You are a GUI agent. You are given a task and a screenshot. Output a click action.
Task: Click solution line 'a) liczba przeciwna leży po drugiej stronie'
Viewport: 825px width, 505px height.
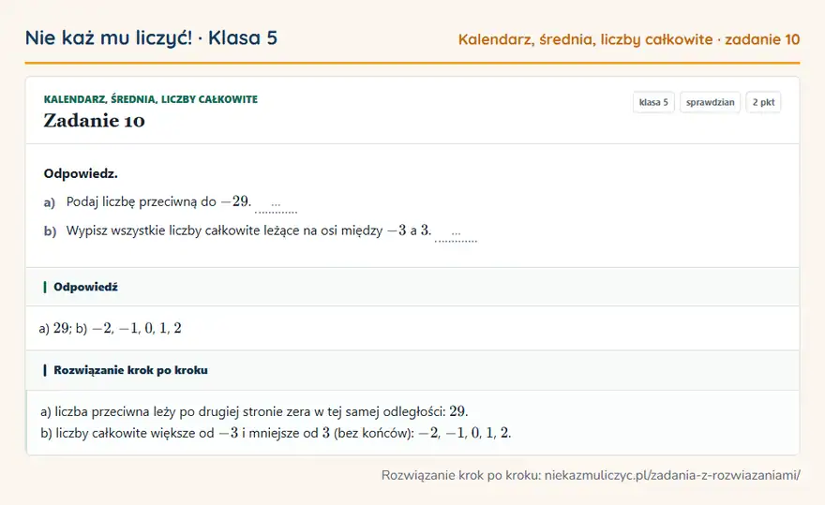point(254,411)
